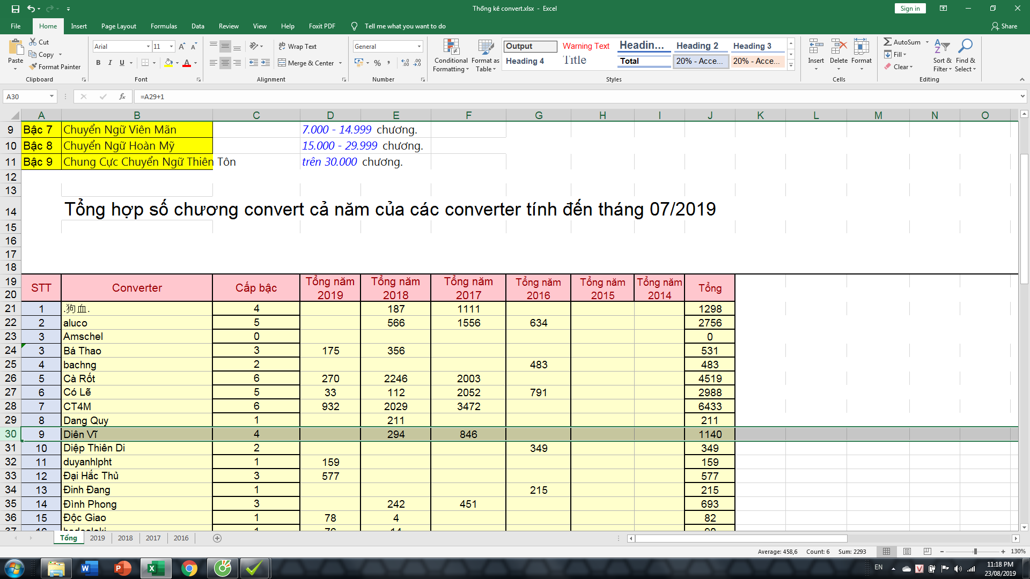Screen dimensions: 1030x579
Task: Expand the General number format dropdown
Action: [x=419, y=47]
